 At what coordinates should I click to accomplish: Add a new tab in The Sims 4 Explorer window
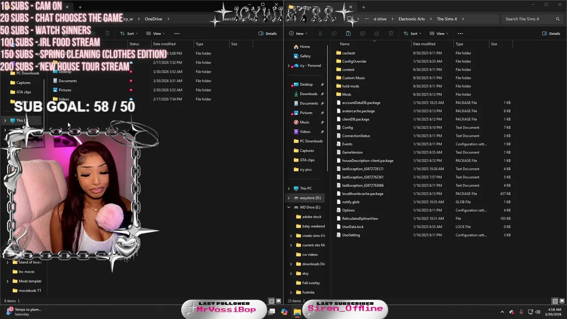click(x=363, y=7)
